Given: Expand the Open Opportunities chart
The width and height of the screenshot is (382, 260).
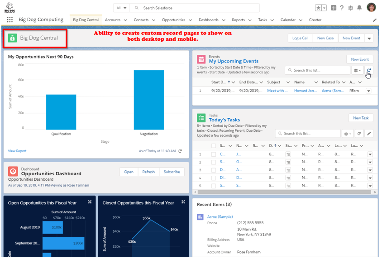Looking at the screenshot, I should [90, 202].
